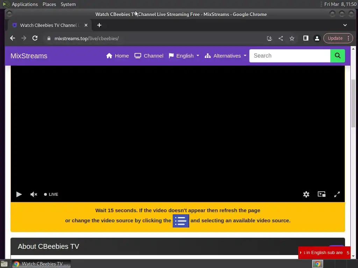This screenshot has height=268, width=358.
Task: Go back in browser history
Action: 13,38
